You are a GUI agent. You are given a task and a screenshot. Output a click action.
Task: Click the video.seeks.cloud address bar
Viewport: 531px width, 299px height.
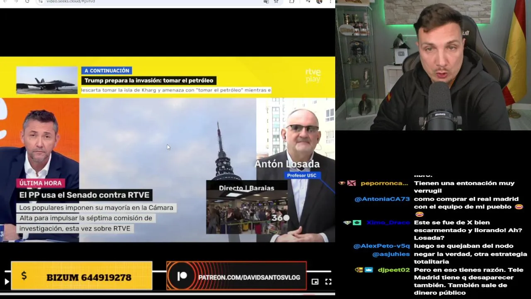click(x=149, y=2)
